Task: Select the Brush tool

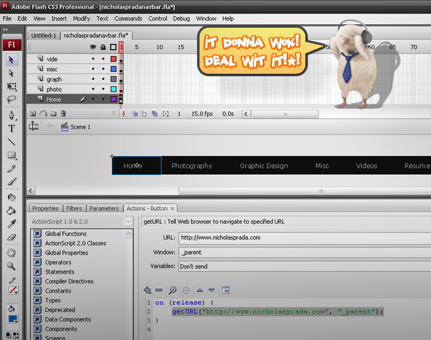Action: [x=12, y=181]
